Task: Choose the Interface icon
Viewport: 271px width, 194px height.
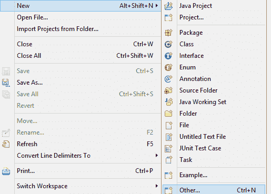Action: tap(168, 56)
